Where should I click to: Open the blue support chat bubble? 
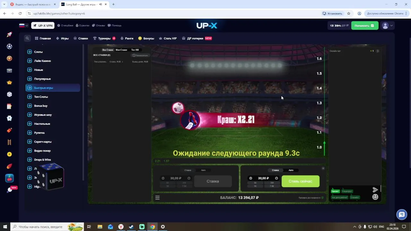coord(402,214)
